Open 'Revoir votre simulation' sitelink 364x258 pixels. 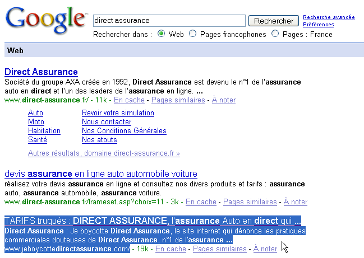point(118,113)
